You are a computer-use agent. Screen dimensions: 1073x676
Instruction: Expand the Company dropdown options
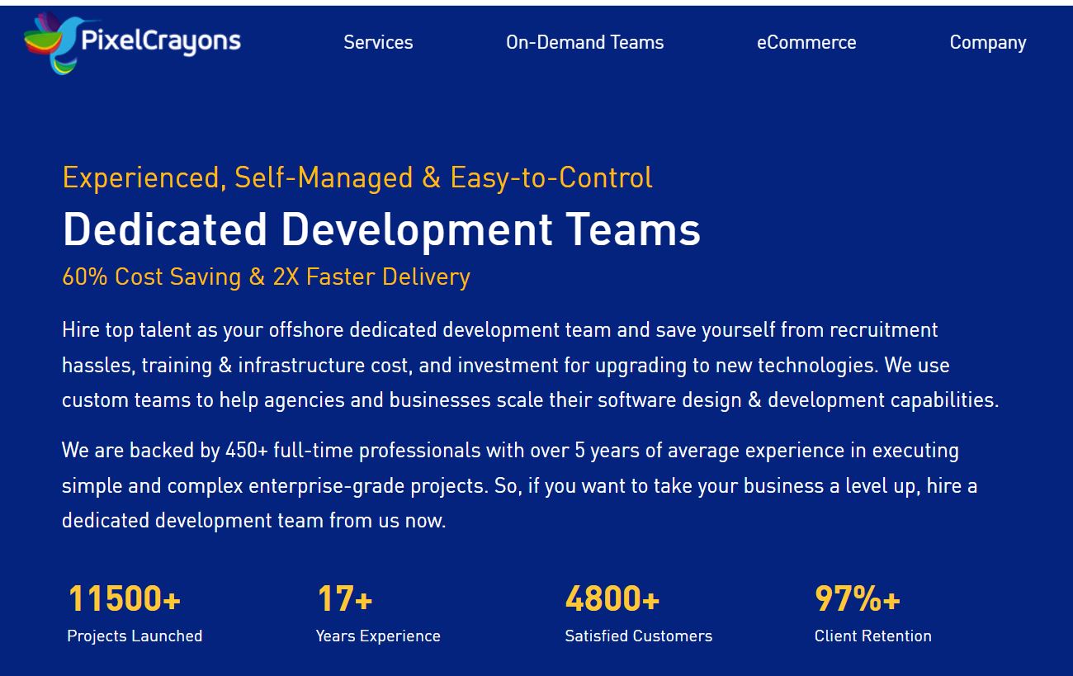(x=987, y=42)
